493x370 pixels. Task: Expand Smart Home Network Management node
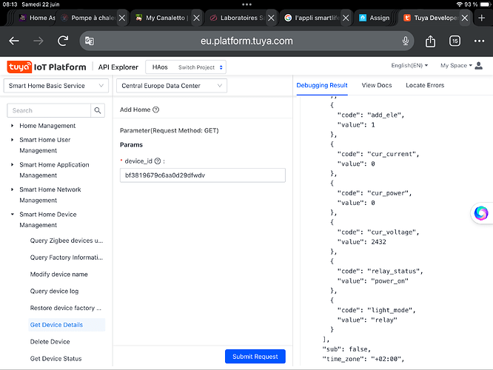coord(13,189)
